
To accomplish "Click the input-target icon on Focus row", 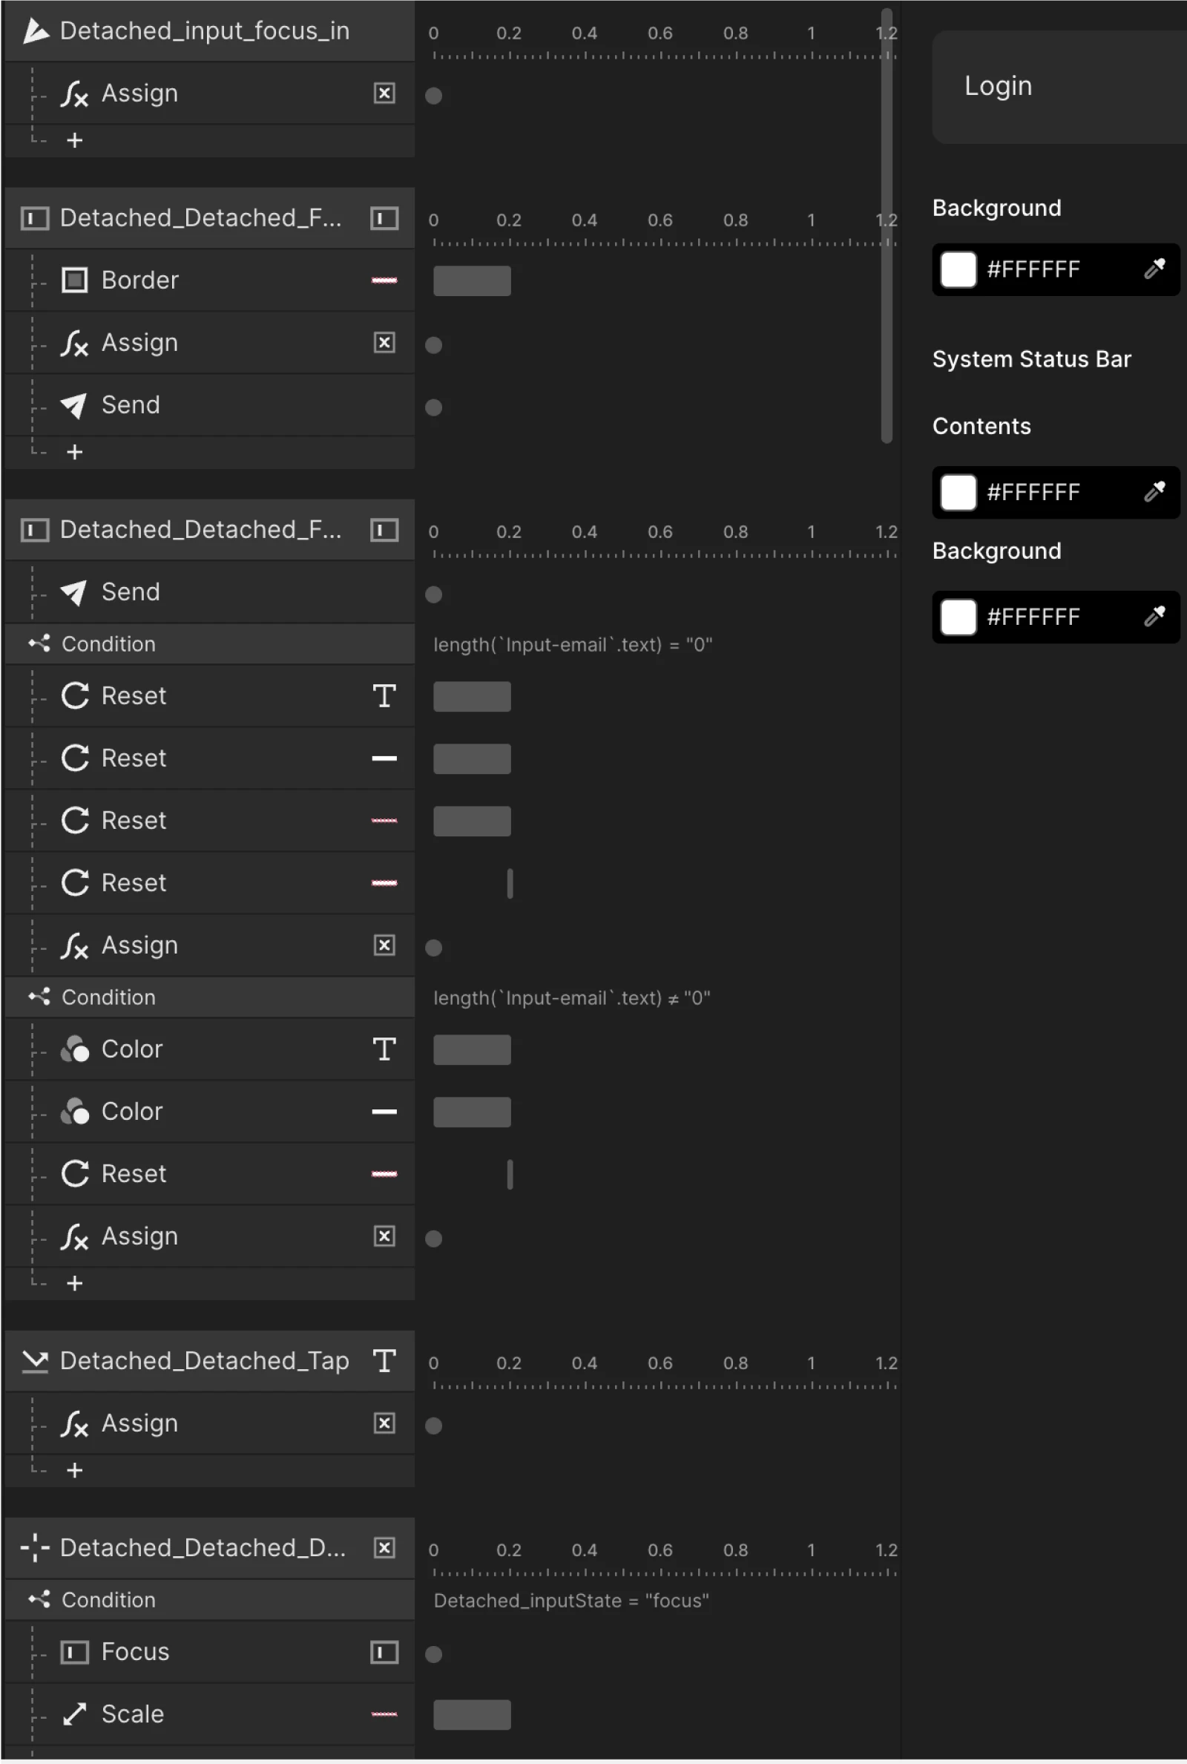I will [384, 1653].
